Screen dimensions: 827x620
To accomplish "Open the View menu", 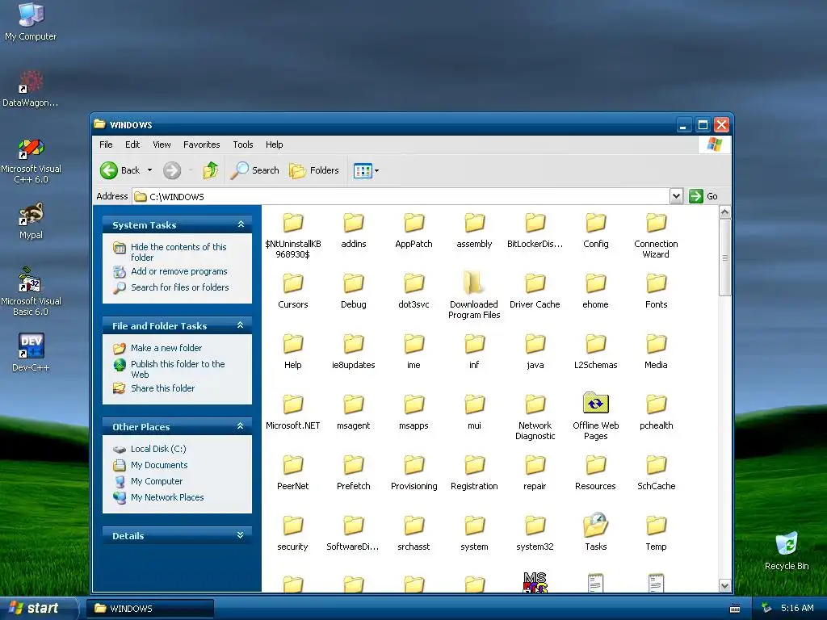I will (x=162, y=145).
